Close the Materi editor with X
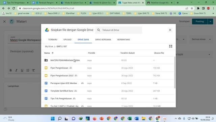 tap(4, 21)
